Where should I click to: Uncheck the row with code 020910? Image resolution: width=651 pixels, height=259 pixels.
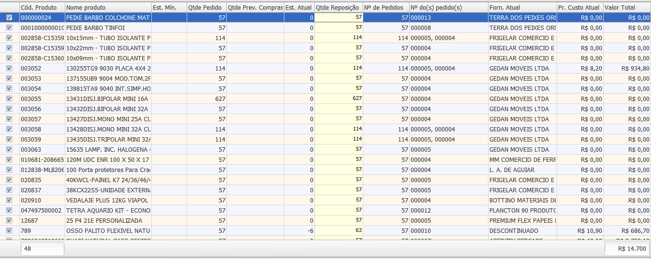(9, 200)
